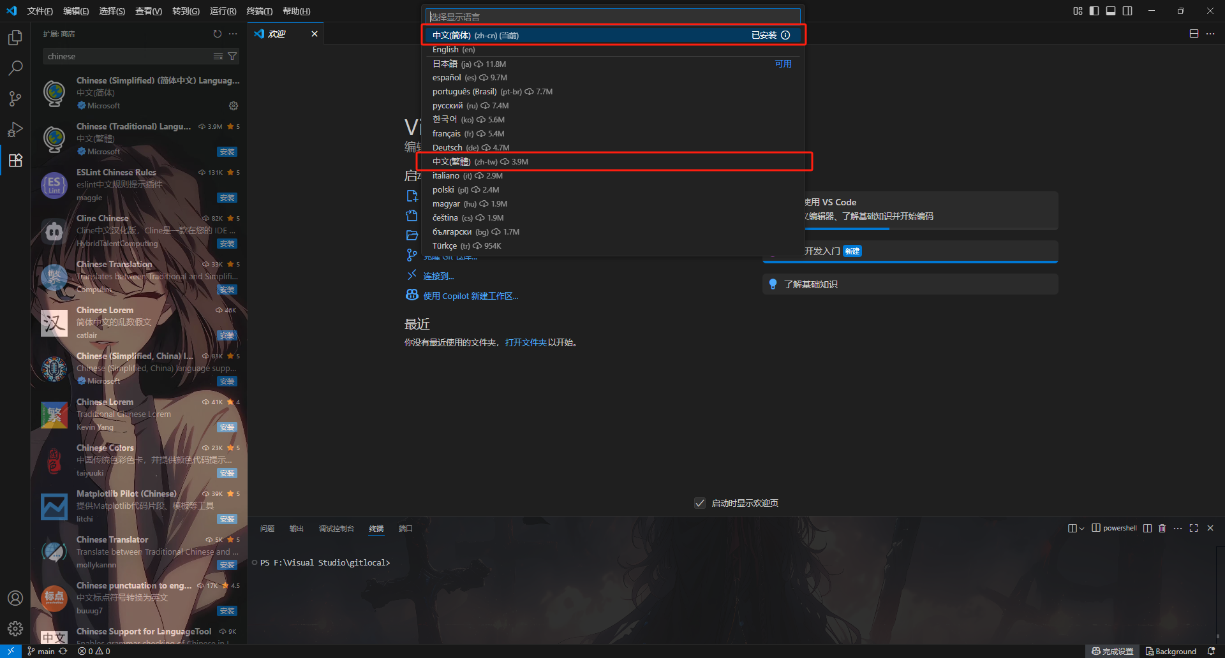This screenshot has width=1225, height=658.
Task: Open the 查看(V) menu
Action: point(149,11)
